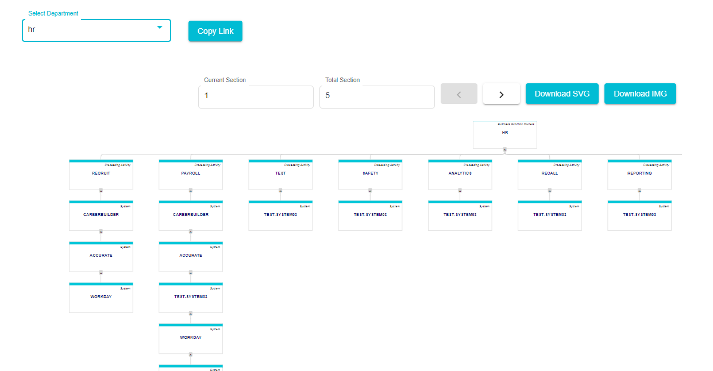This screenshot has height=371, width=713.
Task: Go to the next section arrow
Action: pos(502,94)
